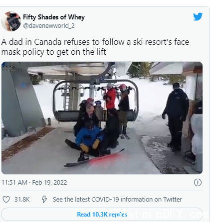Open the Fifty Shades of Whey display name
The height and width of the screenshot is (222, 211).
54,17
